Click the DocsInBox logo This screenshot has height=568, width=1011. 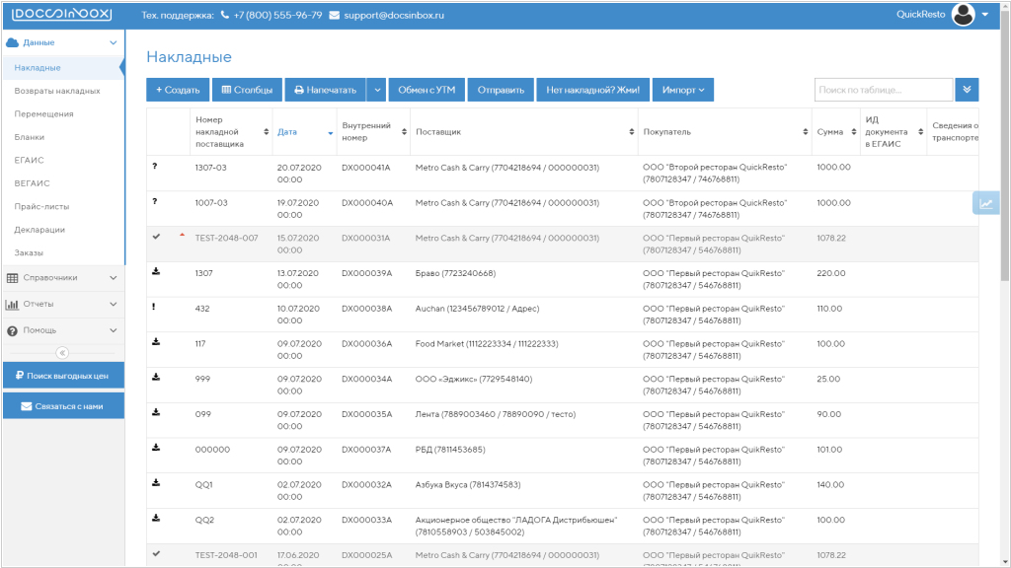[x=62, y=14]
